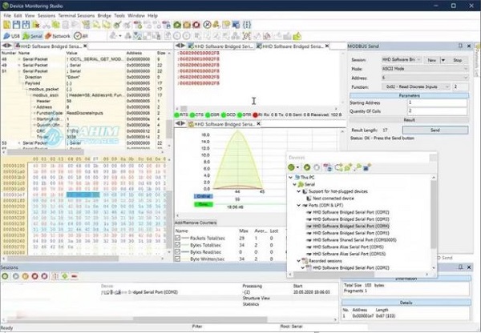Toggle the Bytes Read/sec counter checkbox
481x333 pixels.
click(178, 252)
